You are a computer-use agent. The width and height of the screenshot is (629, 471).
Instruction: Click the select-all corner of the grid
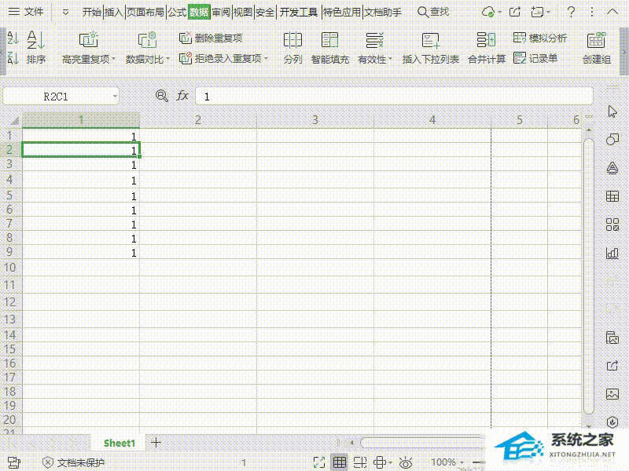point(14,120)
